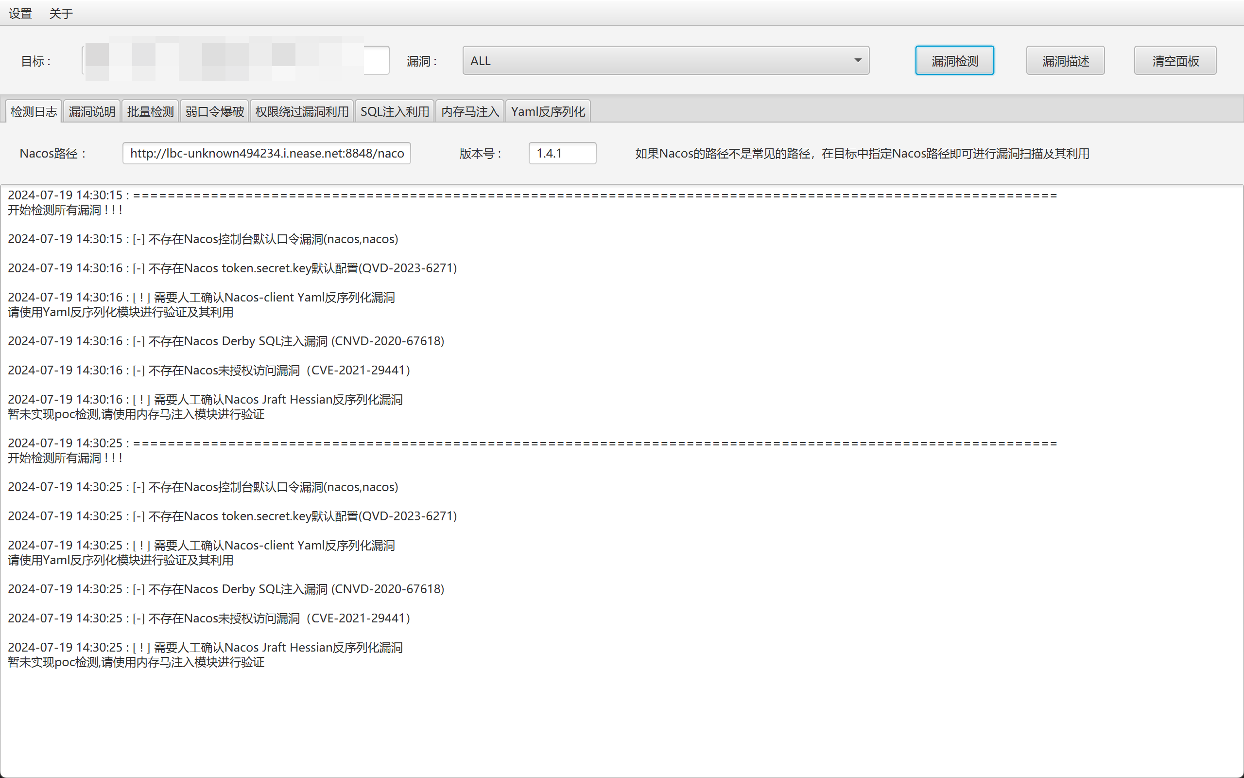Open the 弱口令爆破 tab
1244x778 pixels.
point(214,112)
